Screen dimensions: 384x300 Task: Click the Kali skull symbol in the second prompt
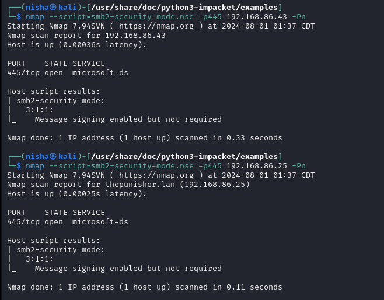coord(53,156)
